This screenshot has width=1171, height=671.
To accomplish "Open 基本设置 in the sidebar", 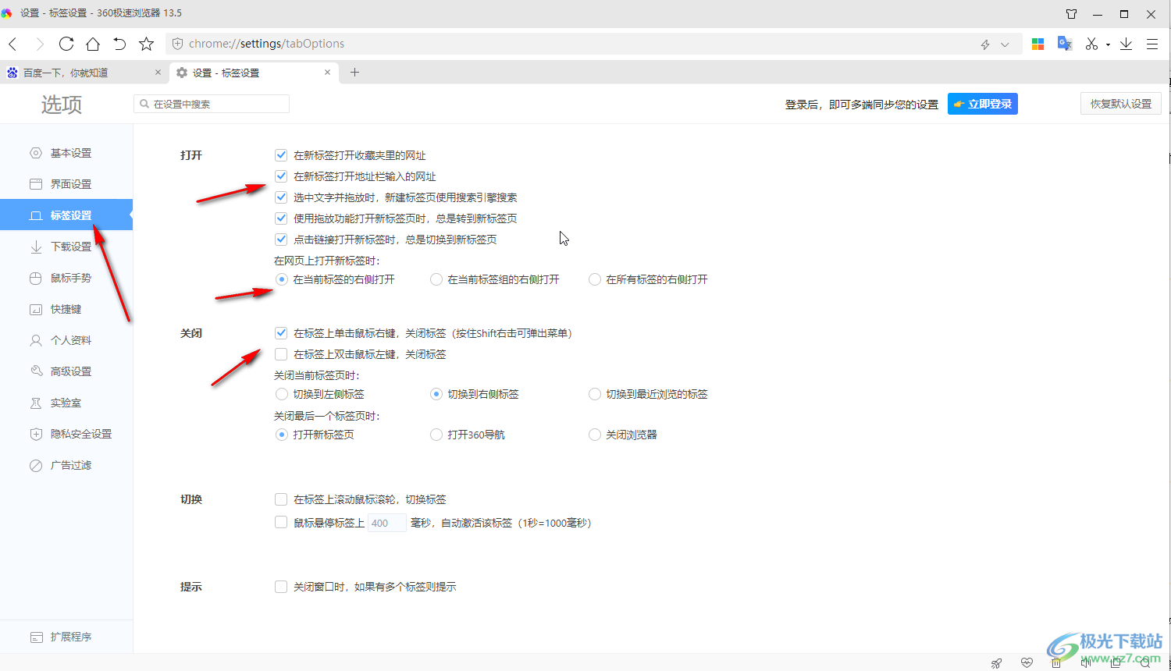I will point(66,153).
